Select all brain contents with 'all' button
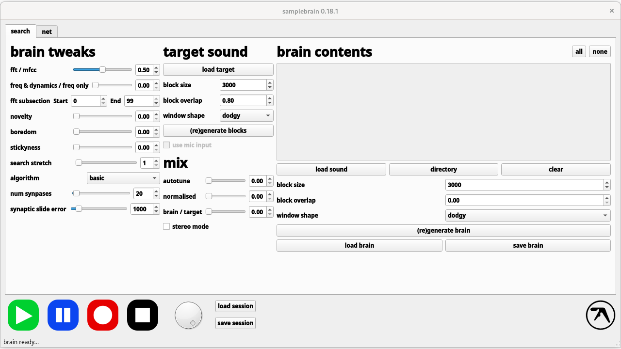The image size is (621, 349). tap(579, 52)
